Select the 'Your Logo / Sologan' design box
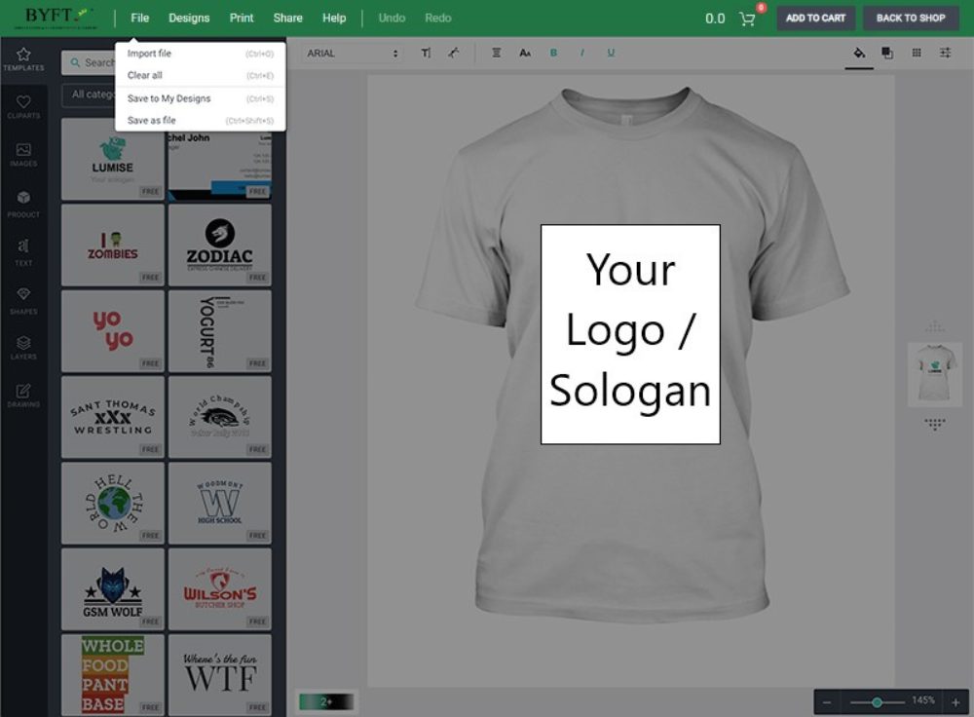Screen dimensions: 974x717 [x=630, y=334]
